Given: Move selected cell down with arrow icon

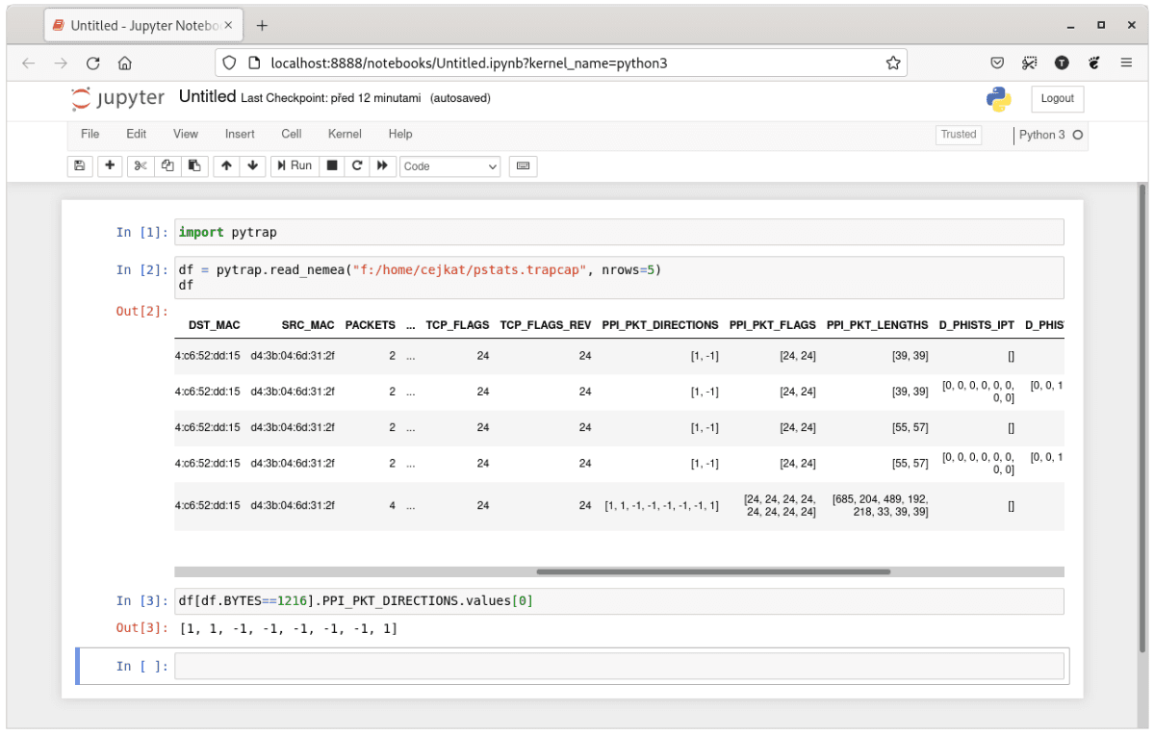Looking at the screenshot, I should pyautogui.click(x=252, y=166).
